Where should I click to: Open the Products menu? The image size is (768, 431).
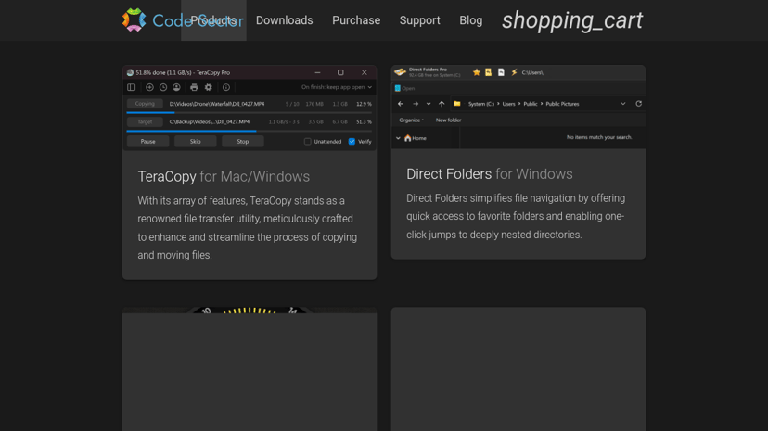213,20
